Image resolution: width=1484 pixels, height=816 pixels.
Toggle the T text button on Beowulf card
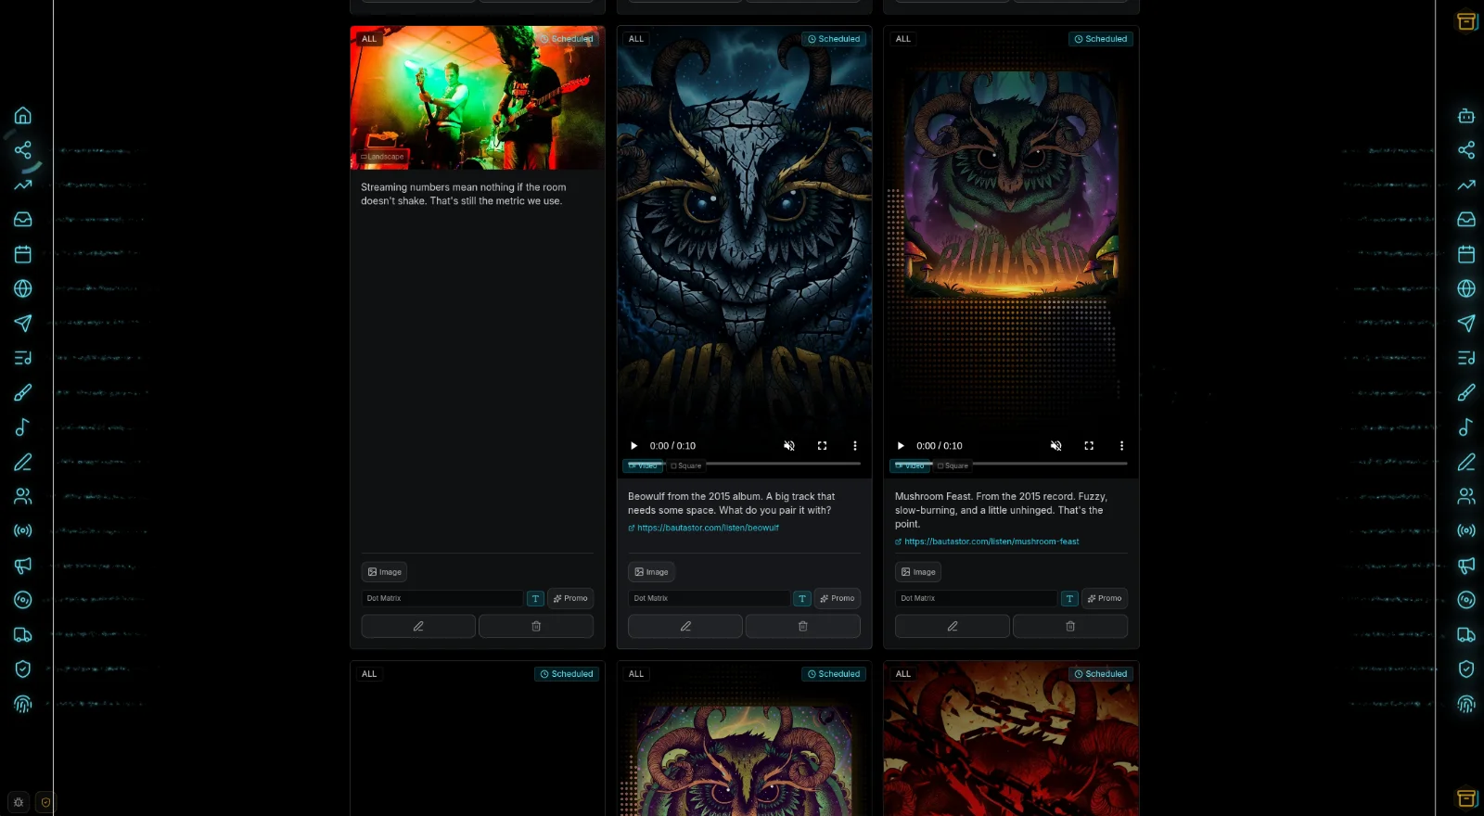[802, 599]
